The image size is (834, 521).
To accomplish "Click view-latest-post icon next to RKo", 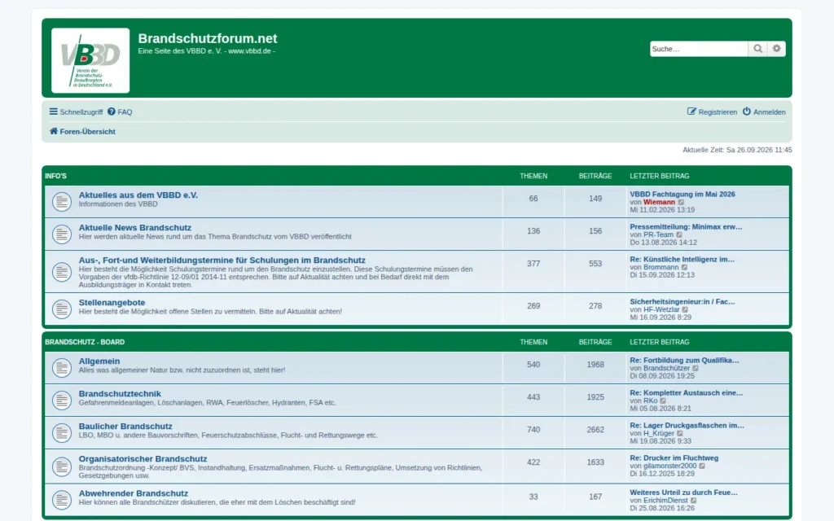I will pos(663,401).
